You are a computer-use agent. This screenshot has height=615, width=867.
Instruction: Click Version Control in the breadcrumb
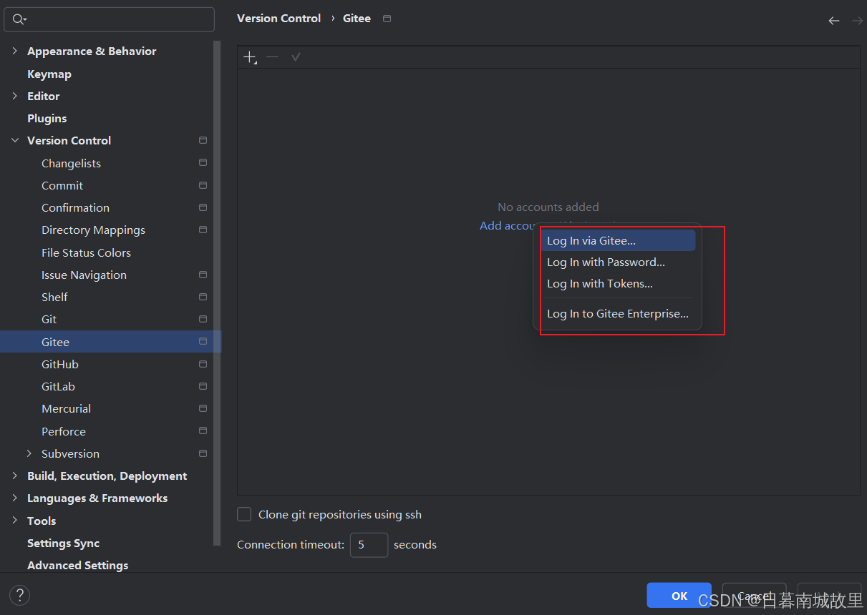tap(278, 19)
